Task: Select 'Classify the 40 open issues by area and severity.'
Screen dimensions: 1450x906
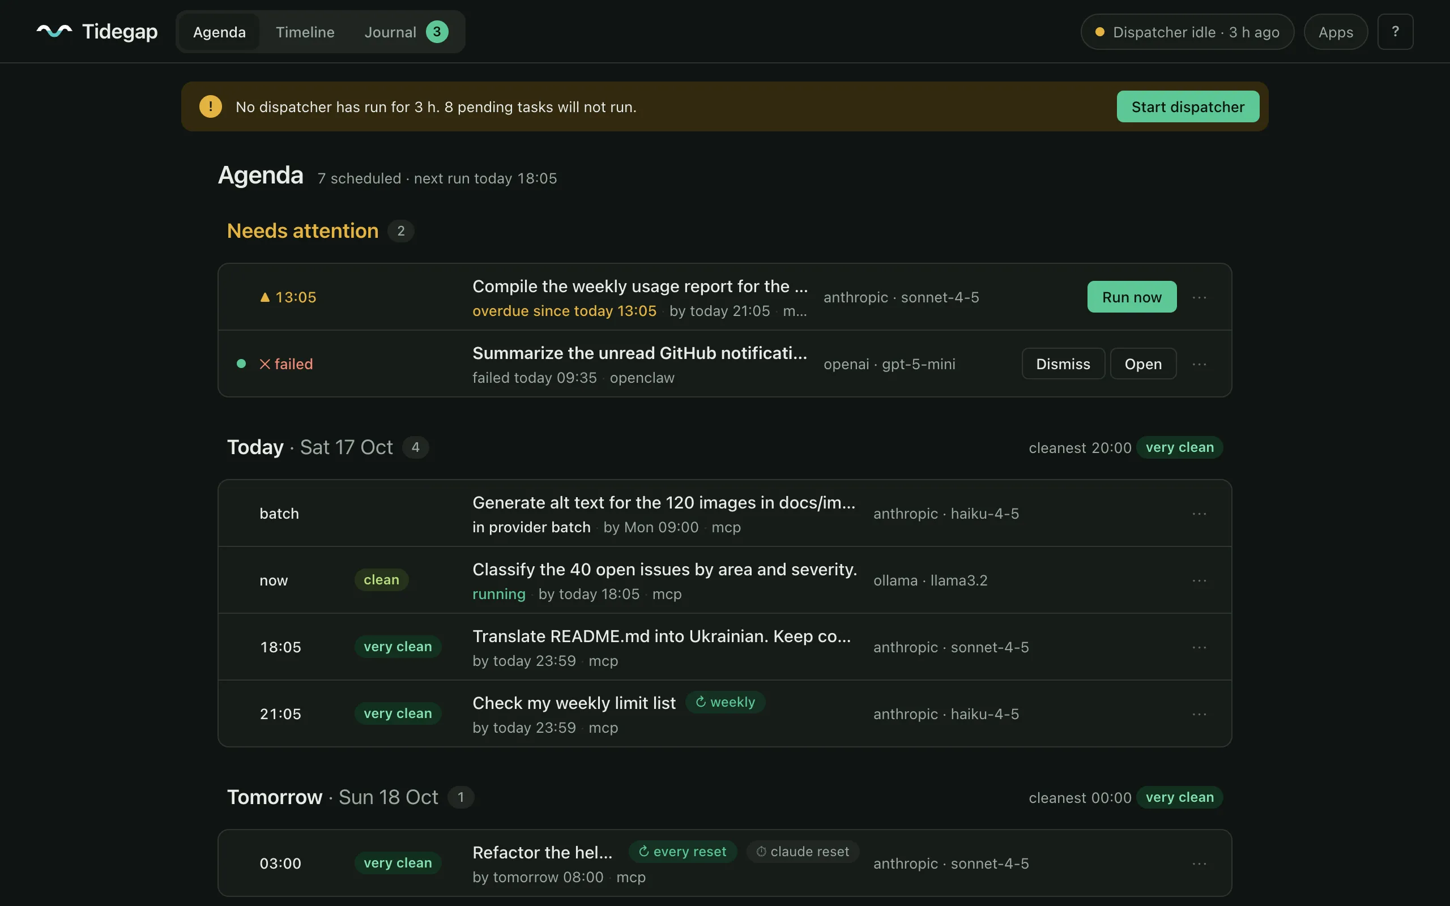Action: point(664,569)
